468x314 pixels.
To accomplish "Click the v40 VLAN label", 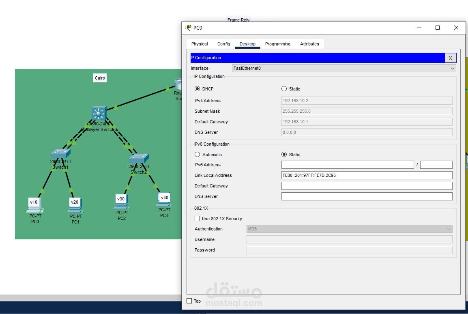I will tap(165, 198).
